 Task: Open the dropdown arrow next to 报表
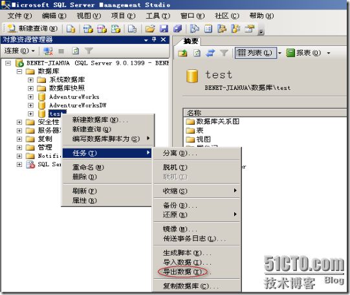329,53
